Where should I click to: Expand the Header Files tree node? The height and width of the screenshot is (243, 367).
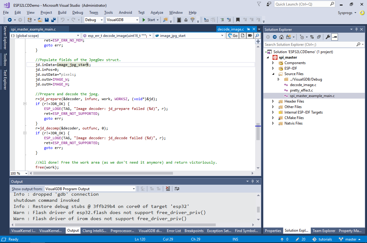[x=273, y=101]
